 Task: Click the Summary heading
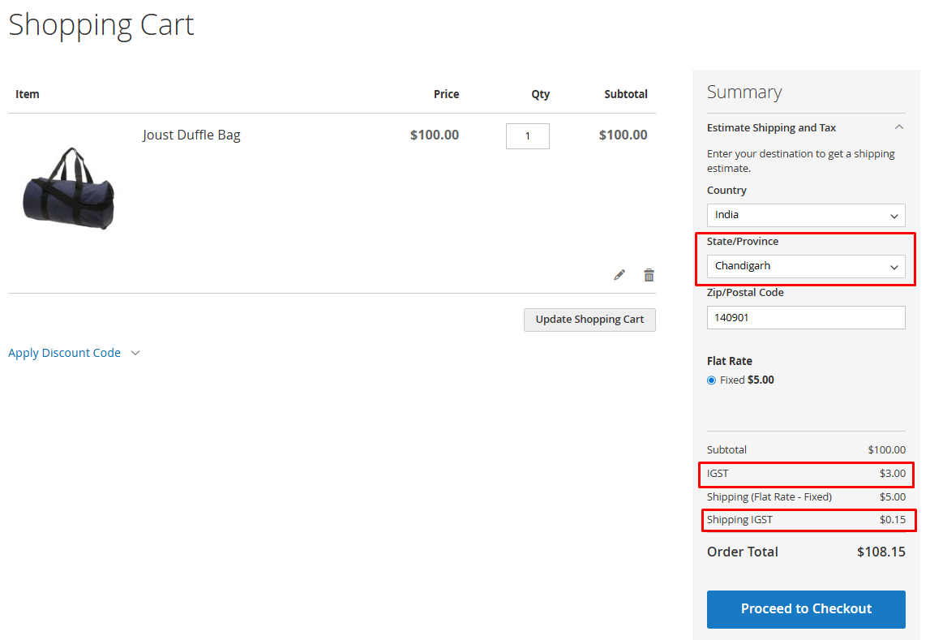pyautogui.click(x=744, y=92)
